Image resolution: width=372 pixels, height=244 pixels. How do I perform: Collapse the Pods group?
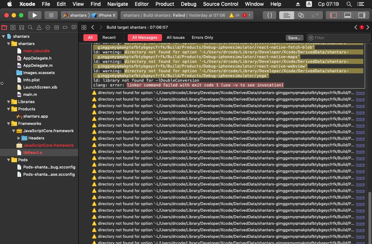(8, 160)
